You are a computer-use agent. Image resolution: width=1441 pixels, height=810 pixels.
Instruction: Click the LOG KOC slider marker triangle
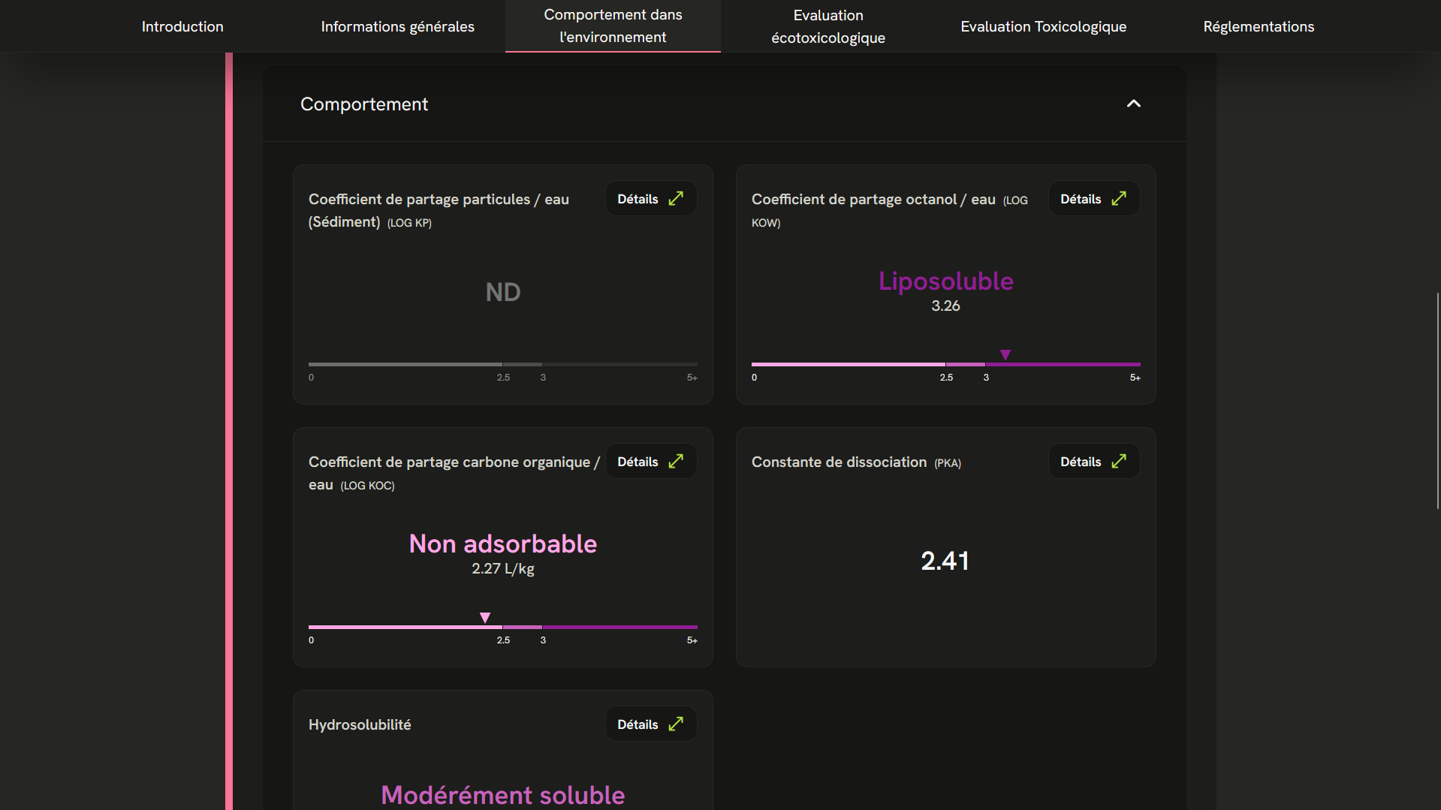(485, 617)
